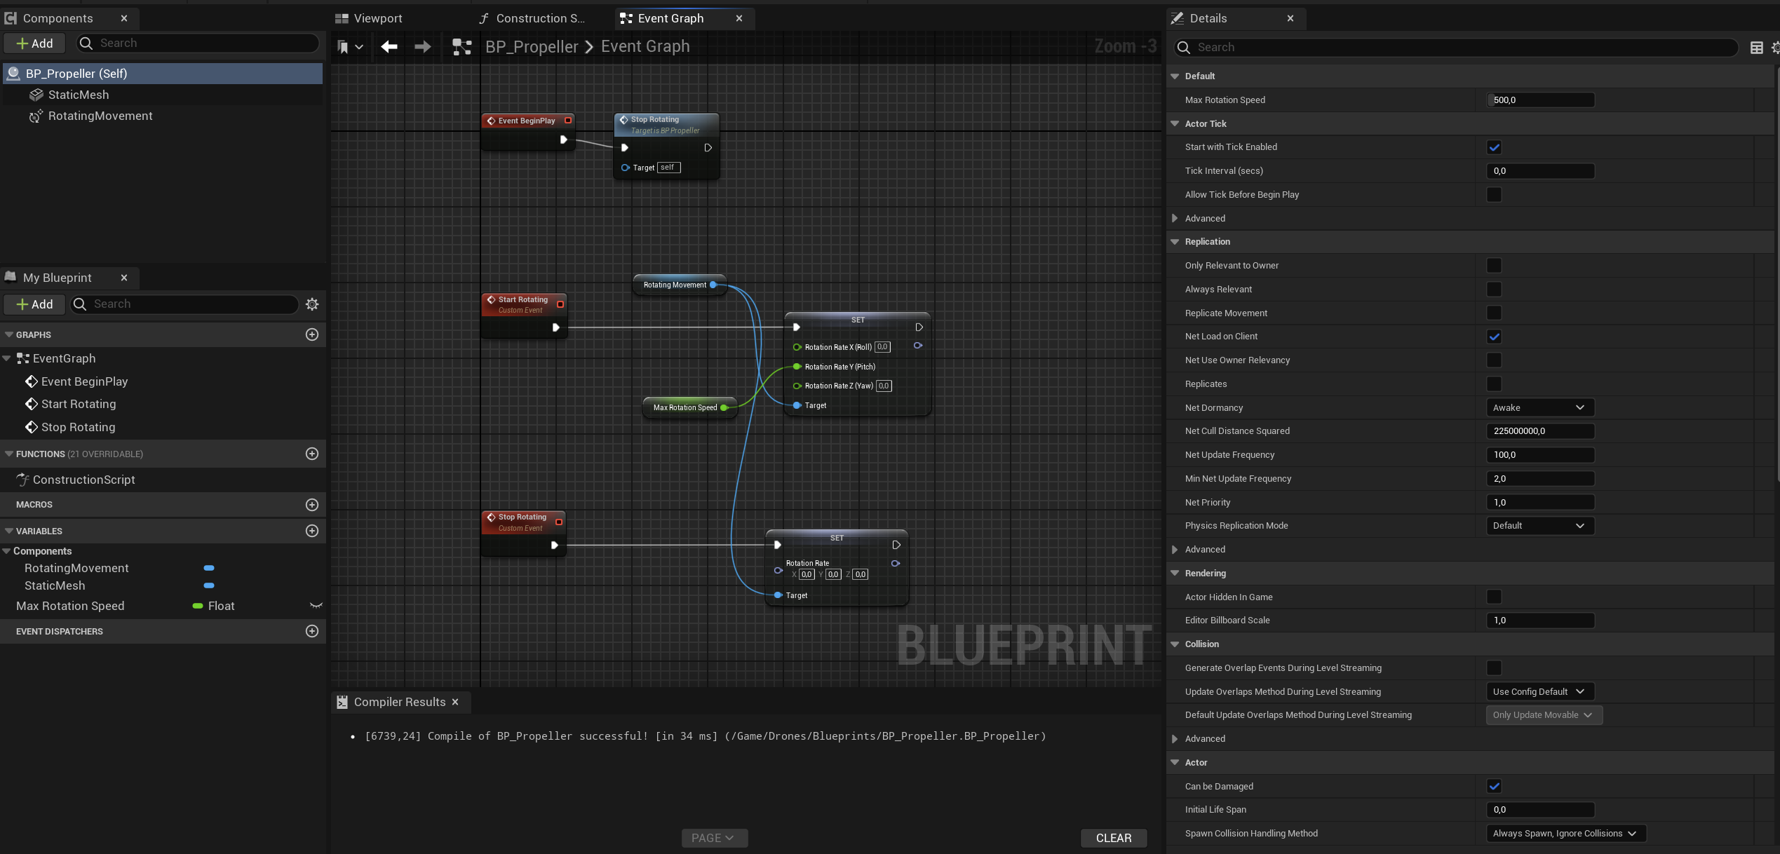Click the Max Rotation Speed value field
This screenshot has width=1780, height=854.
1539,100
